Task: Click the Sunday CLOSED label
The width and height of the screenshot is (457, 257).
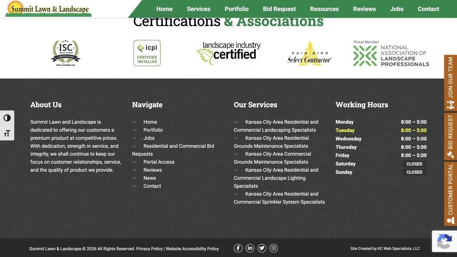Action: [x=414, y=172]
